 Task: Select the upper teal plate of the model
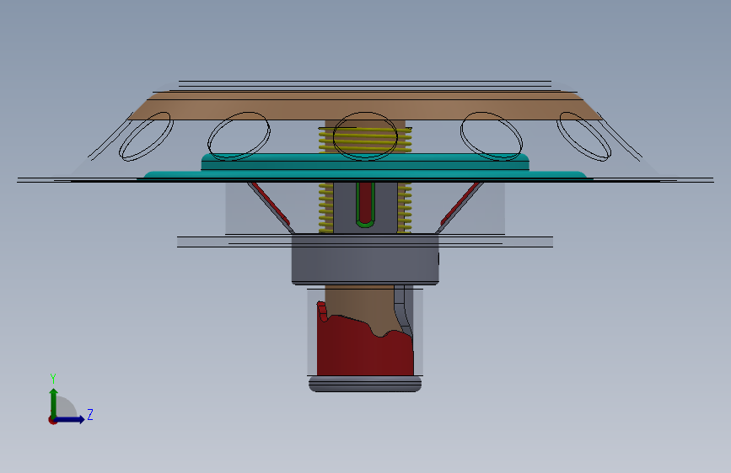[364, 162]
